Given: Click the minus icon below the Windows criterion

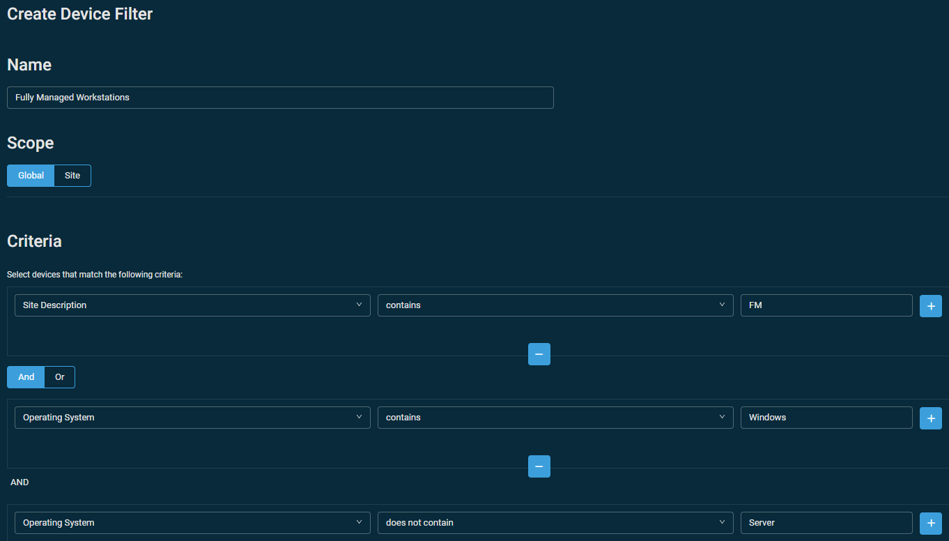Looking at the screenshot, I should coord(539,466).
